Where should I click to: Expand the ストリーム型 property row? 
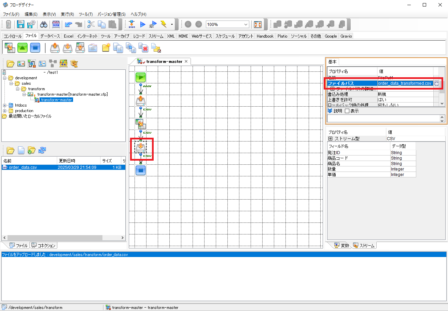pos(330,139)
